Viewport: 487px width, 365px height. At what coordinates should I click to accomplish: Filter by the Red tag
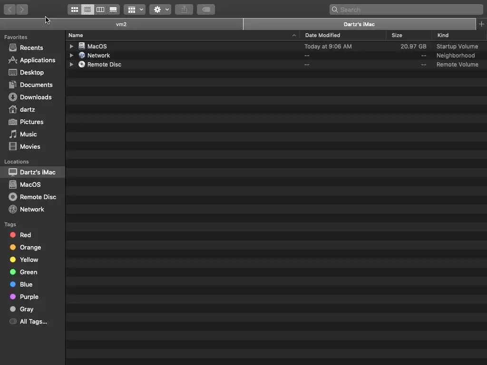coord(33,235)
